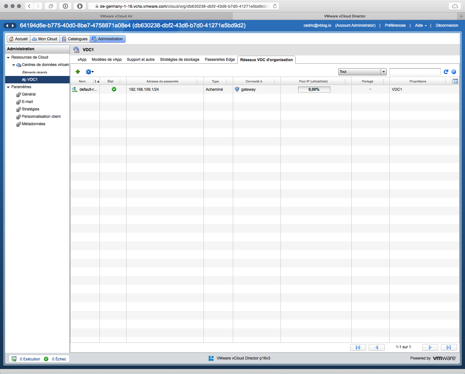The width and height of the screenshot is (465, 374).
Task: Go to the first page arrow
Action: point(358,347)
